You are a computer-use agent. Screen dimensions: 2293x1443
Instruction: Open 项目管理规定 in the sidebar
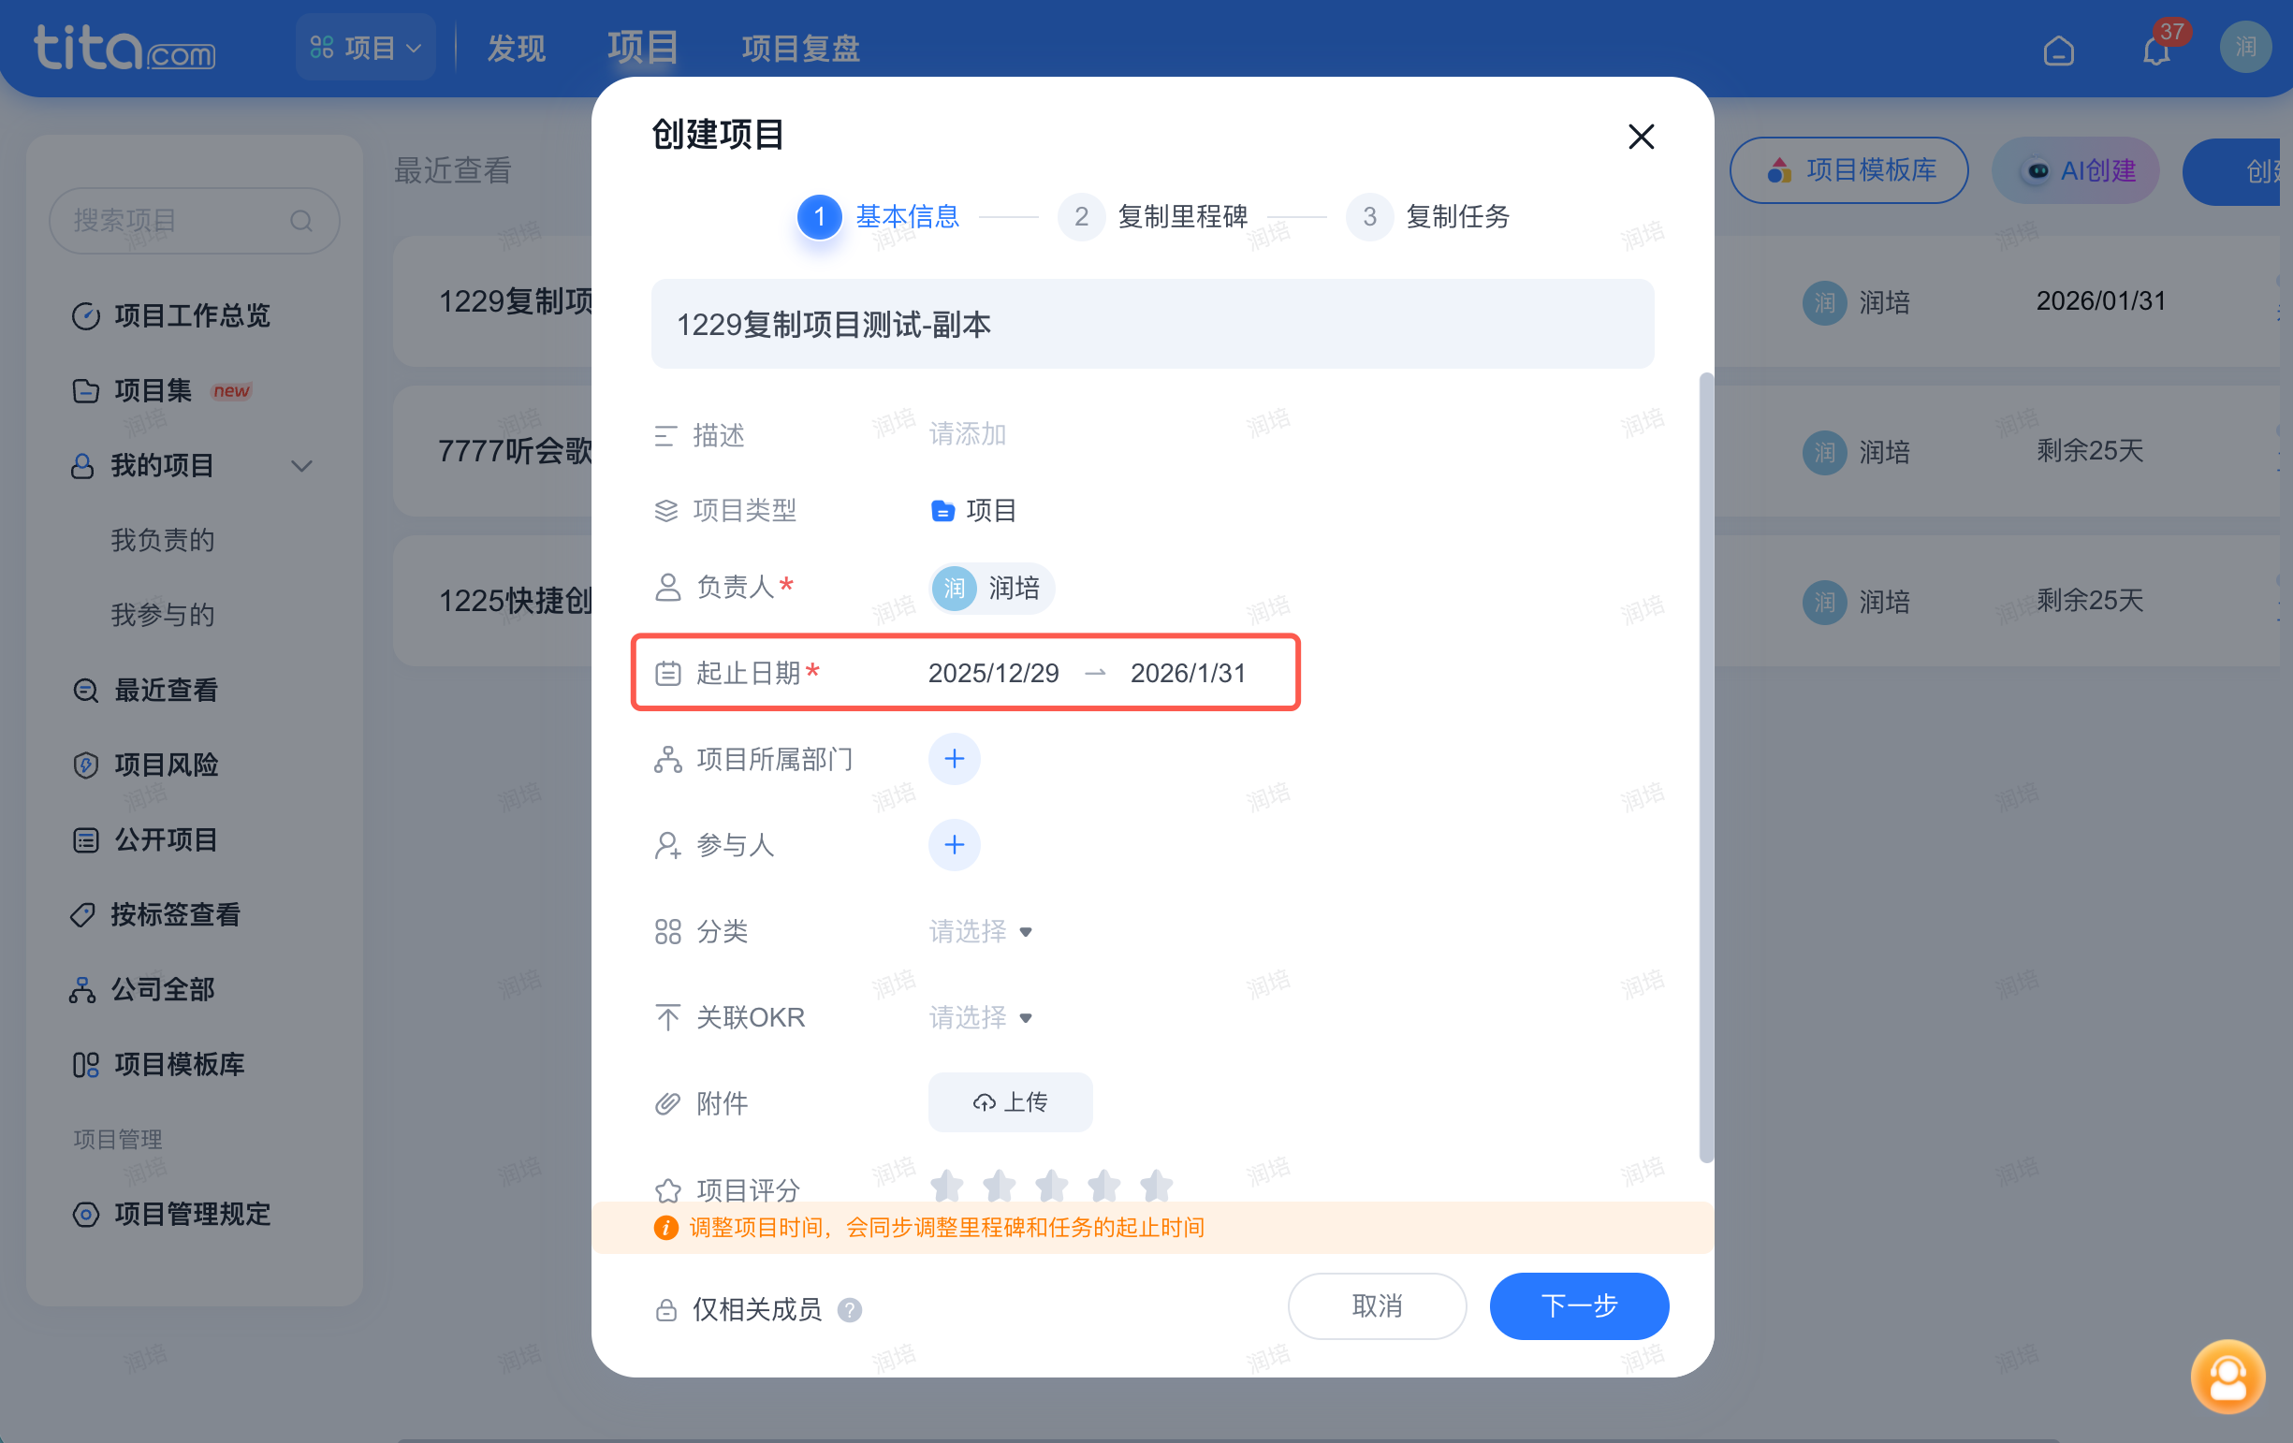click(171, 1214)
